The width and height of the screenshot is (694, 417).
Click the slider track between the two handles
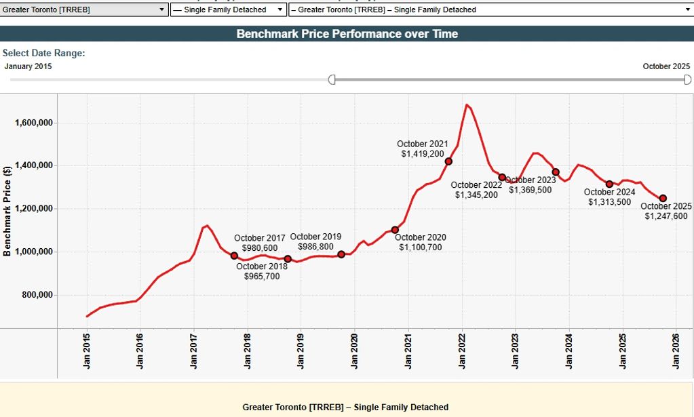click(509, 79)
